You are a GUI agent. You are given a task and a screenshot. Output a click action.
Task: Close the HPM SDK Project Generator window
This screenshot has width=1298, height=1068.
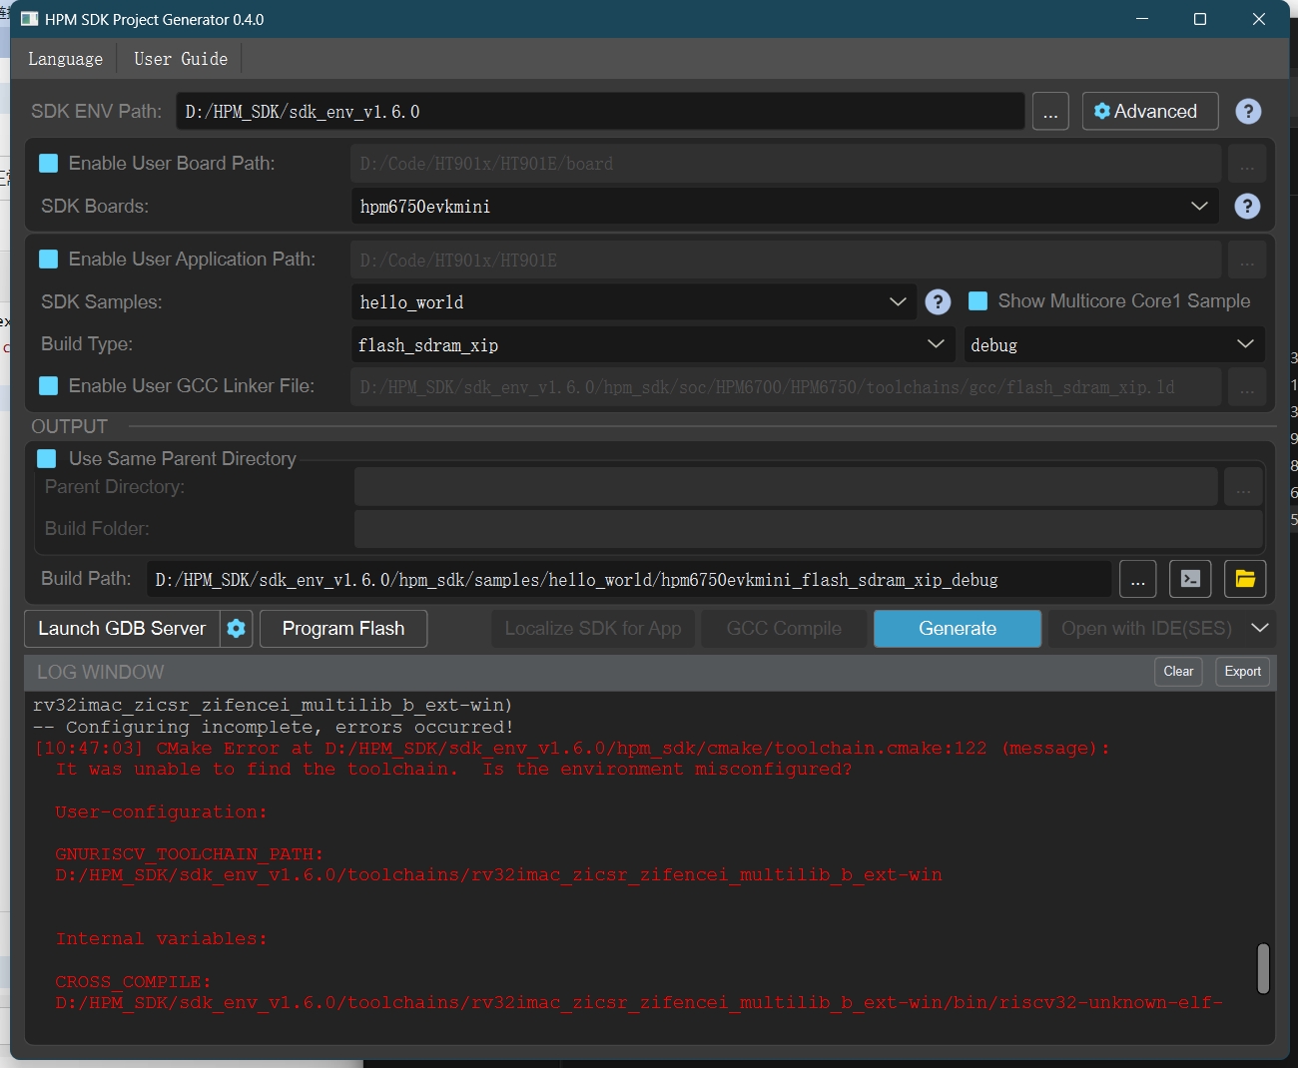coord(1259,19)
